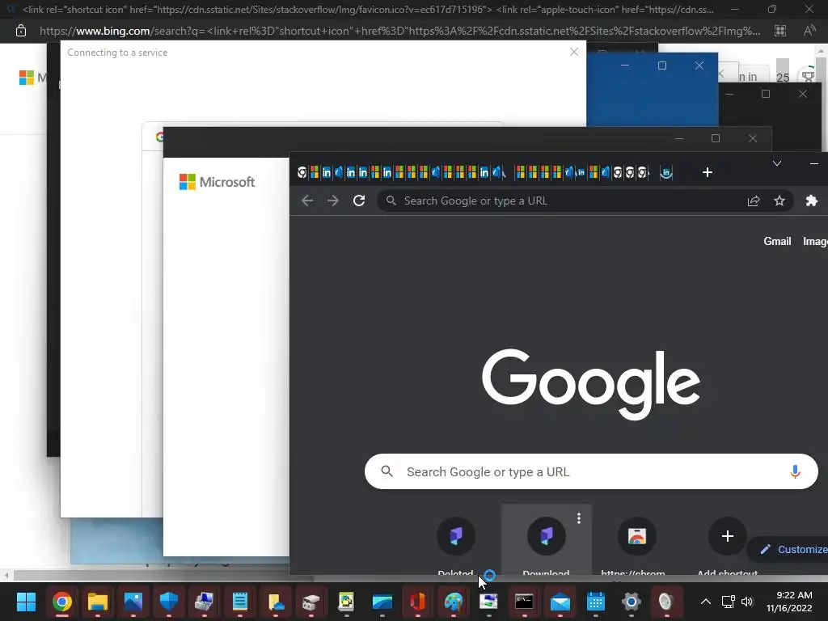Click Google page search box
Image resolution: width=828 pixels, height=621 pixels.
[591, 471]
